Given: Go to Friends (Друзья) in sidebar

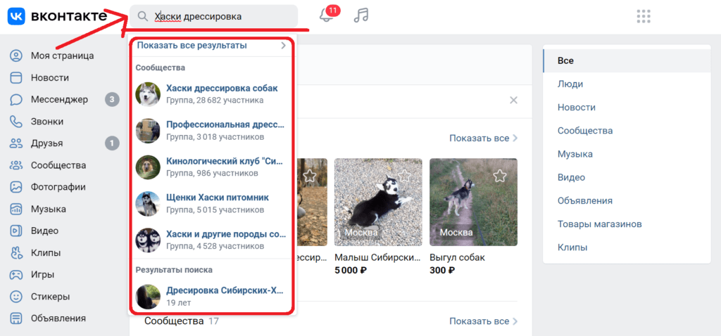Looking at the screenshot, I should [x=46, y=143].
